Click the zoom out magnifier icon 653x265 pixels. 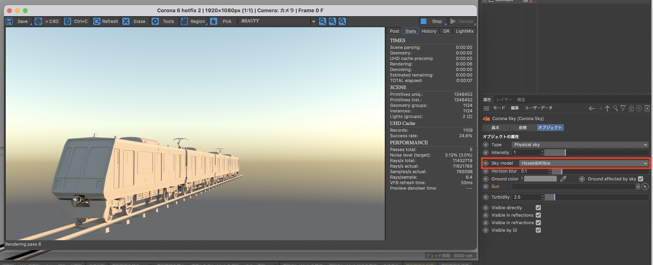[332, 21]
